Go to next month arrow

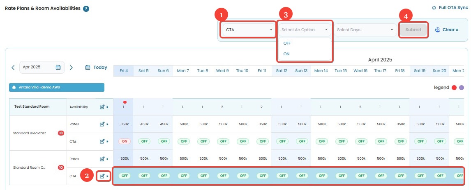(71, 68)
